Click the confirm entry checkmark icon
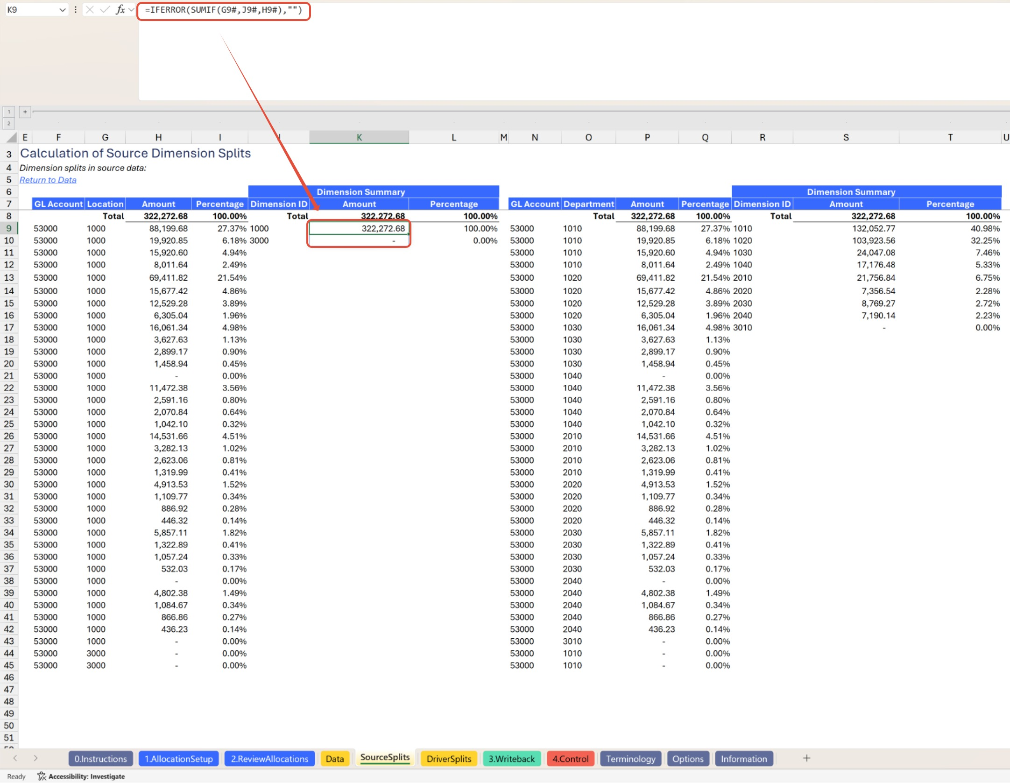Viewport: 1010px width, 783px height. [105, 9]
